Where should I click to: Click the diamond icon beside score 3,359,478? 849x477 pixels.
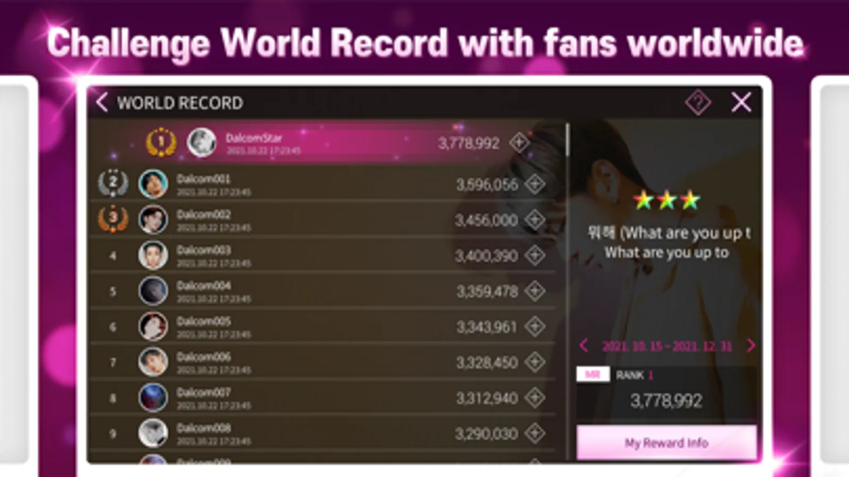(535, 290)
